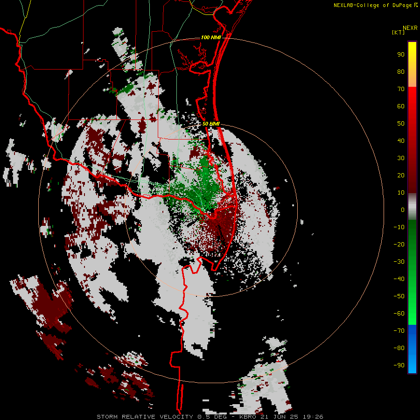Click the NEXR label above the legend
This screenshot has width=420, height=420.
click(x=410, y=28)
